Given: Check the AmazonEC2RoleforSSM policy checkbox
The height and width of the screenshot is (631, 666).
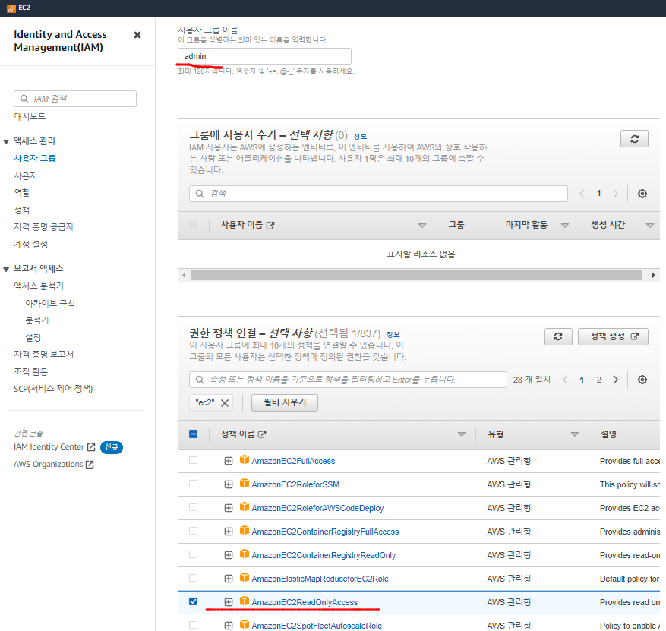Looking at the screenshot, I should (x=193, y=484).
